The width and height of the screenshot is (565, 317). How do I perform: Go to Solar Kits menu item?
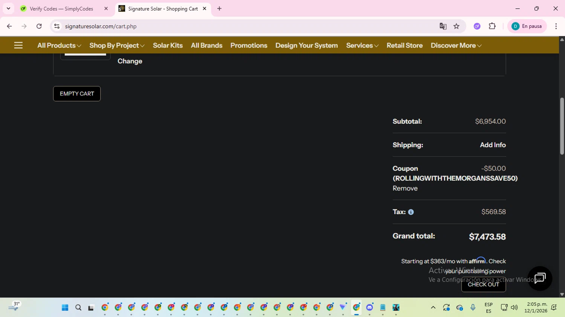point(168,46)
